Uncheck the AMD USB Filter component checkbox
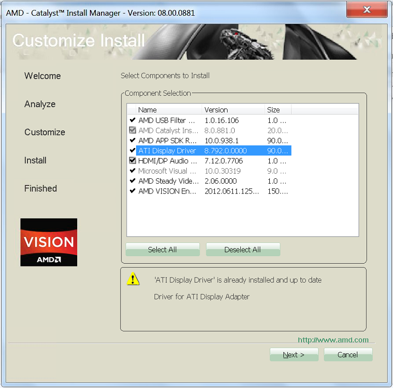393x388 pixels. pyautogui.click(x=133, y=120)
